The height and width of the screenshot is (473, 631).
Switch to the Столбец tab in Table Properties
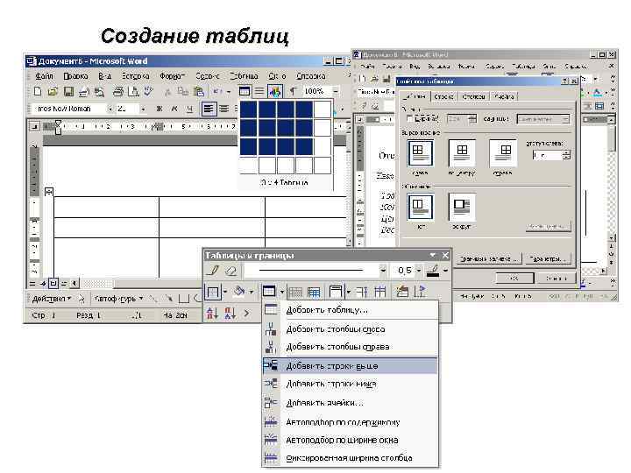pyautogui.click(x=473, y=96)
